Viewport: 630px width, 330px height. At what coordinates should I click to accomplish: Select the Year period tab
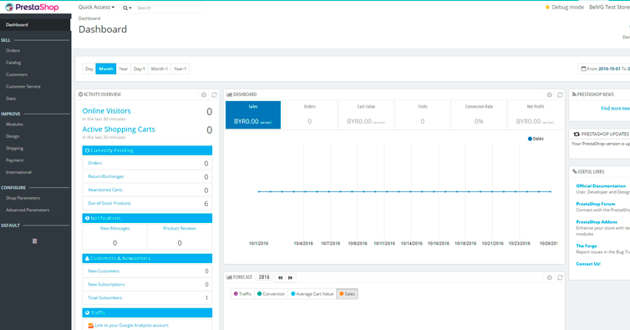point(124,69)
